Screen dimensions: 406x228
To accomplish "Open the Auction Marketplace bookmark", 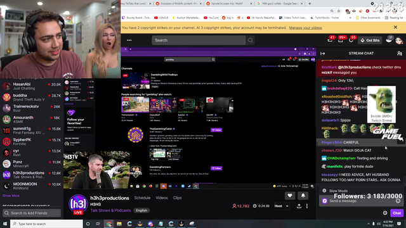I will (x=186, y=18).
